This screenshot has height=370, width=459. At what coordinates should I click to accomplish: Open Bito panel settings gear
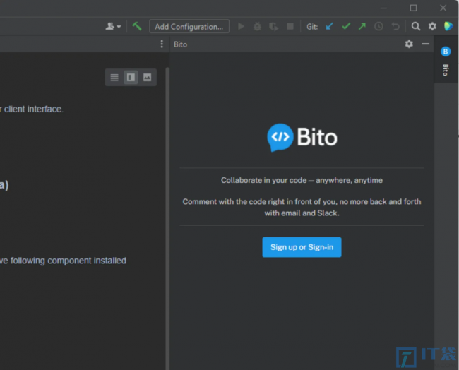(x=409, y=44)
